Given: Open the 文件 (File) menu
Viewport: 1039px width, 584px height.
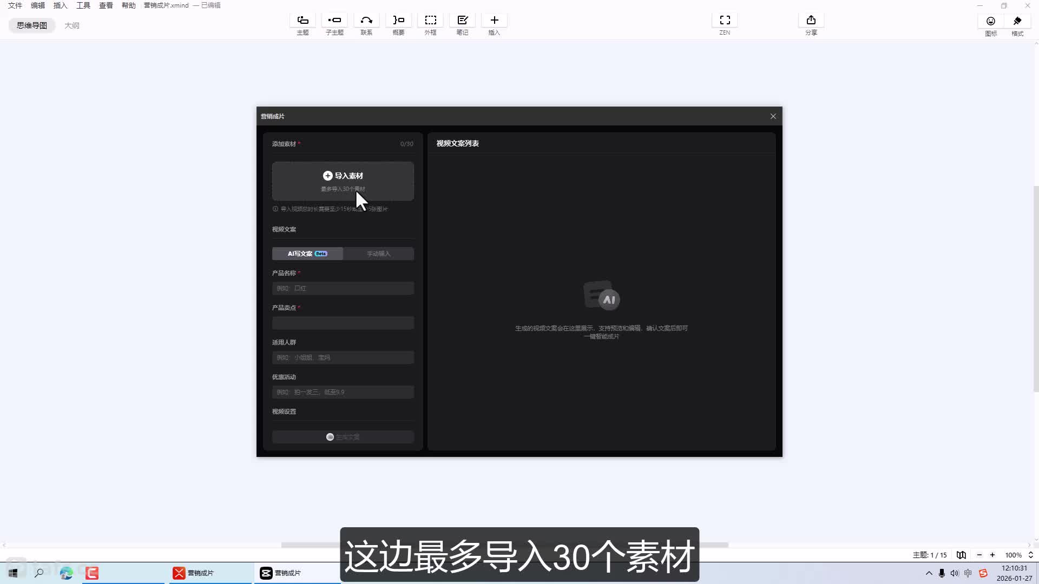Looking at the screenshot, I should click(15, 5).
